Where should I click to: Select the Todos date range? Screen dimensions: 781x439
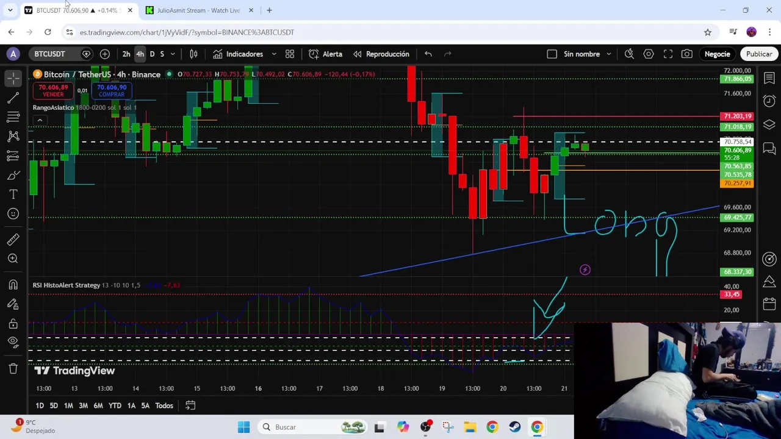coord(164,406)
